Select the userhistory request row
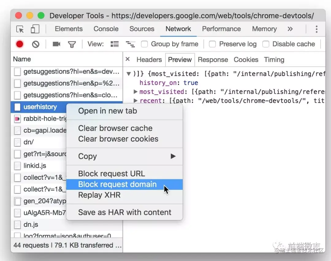The image size is (331, 261). click(x=39, y=107)
